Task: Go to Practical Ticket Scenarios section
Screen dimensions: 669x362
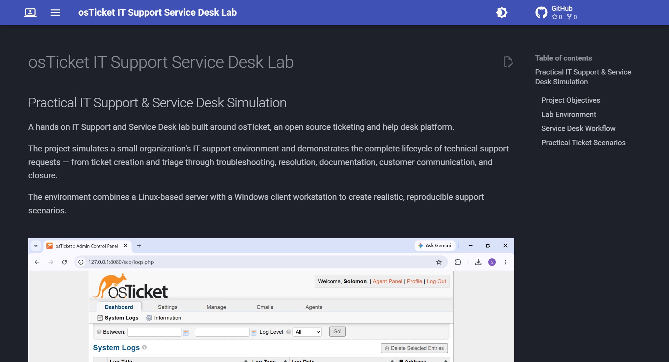Action: coord(583,143)
